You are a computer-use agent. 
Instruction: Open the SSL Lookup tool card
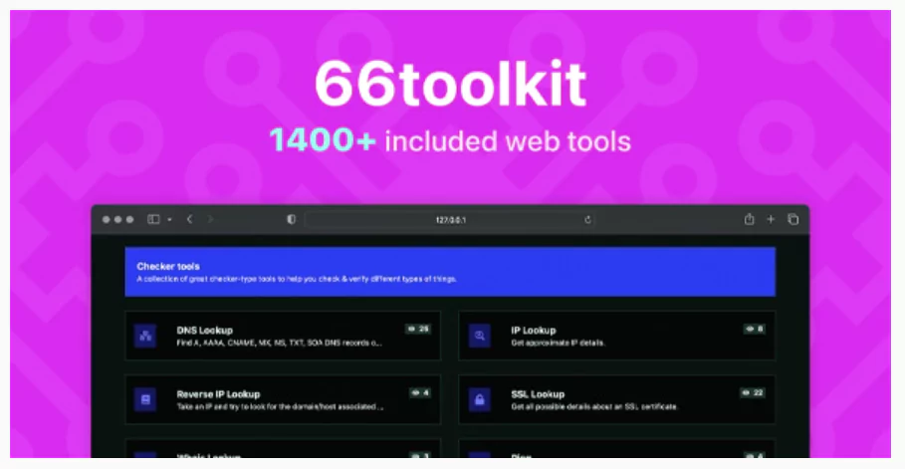click(x=617, y=399)
